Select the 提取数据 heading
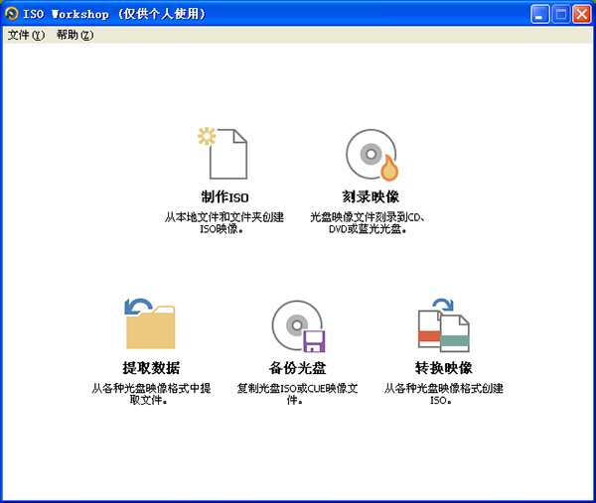596x503 pixels. point(151,368)
